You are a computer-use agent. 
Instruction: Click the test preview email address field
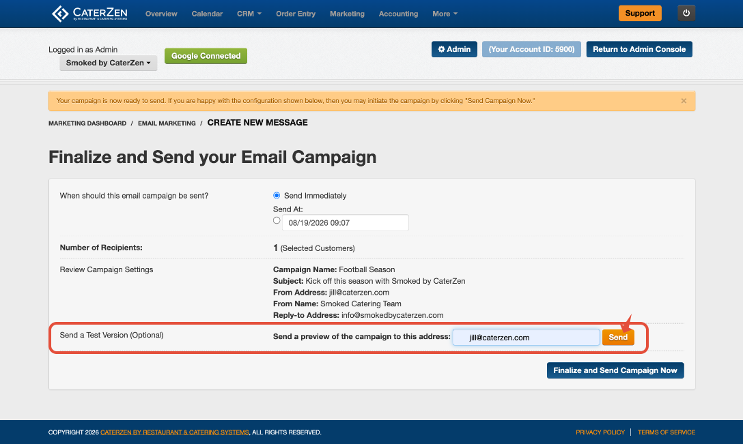tap(526, 338)
